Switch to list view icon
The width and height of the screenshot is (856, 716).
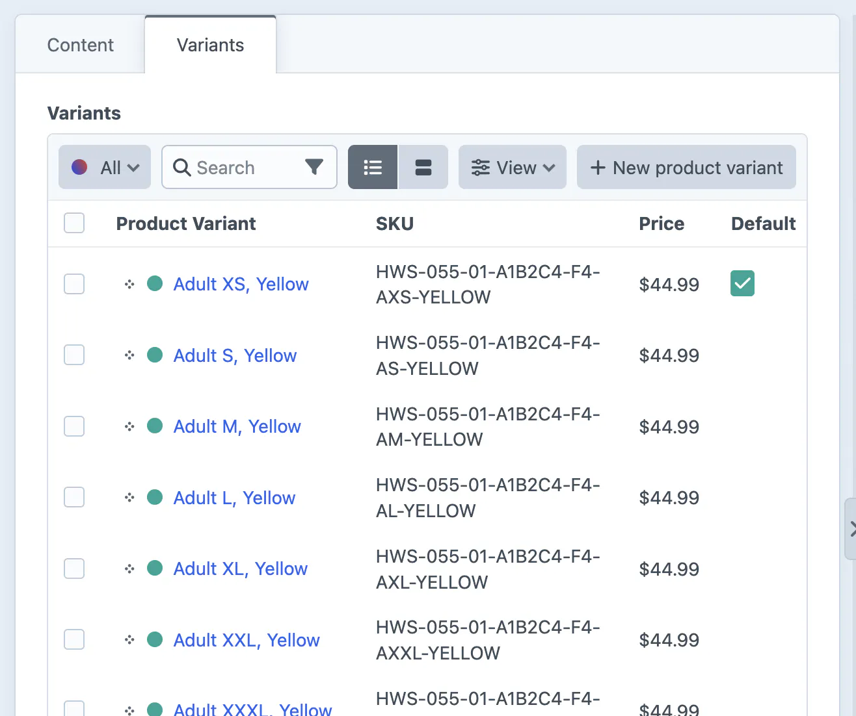[x=373, y=168]
